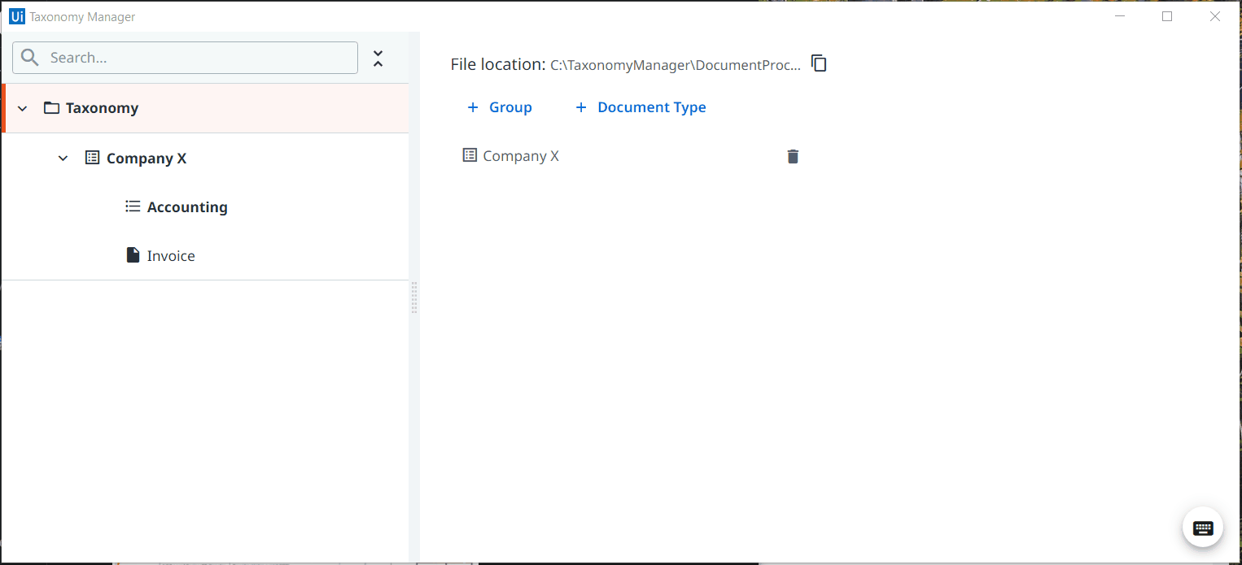Screen dimensions: 1242x565
Task: Maximize the Taxonomy Manager window
Action: pos(1167,16)
